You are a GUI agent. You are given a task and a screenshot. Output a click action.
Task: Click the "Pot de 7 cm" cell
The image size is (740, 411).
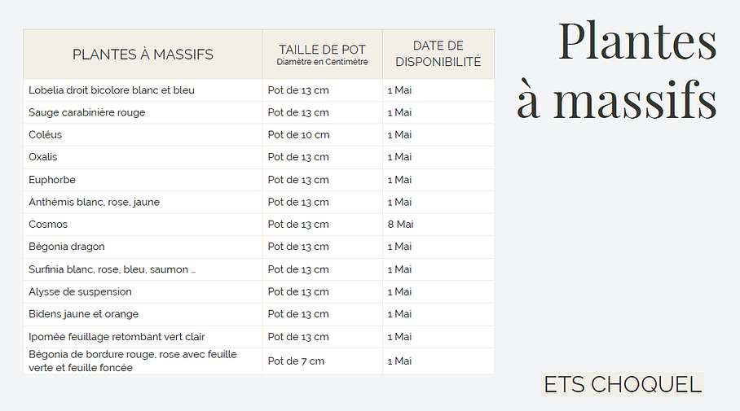296,361
